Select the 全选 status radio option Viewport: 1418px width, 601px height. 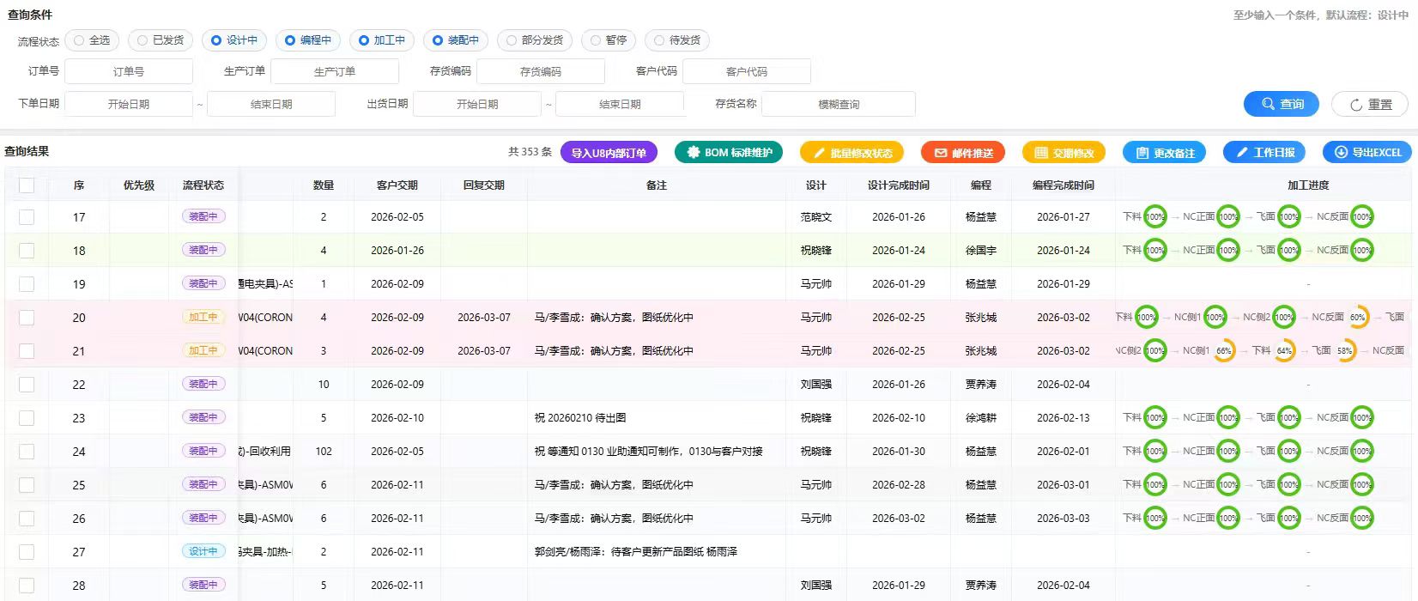coord(92,40)
